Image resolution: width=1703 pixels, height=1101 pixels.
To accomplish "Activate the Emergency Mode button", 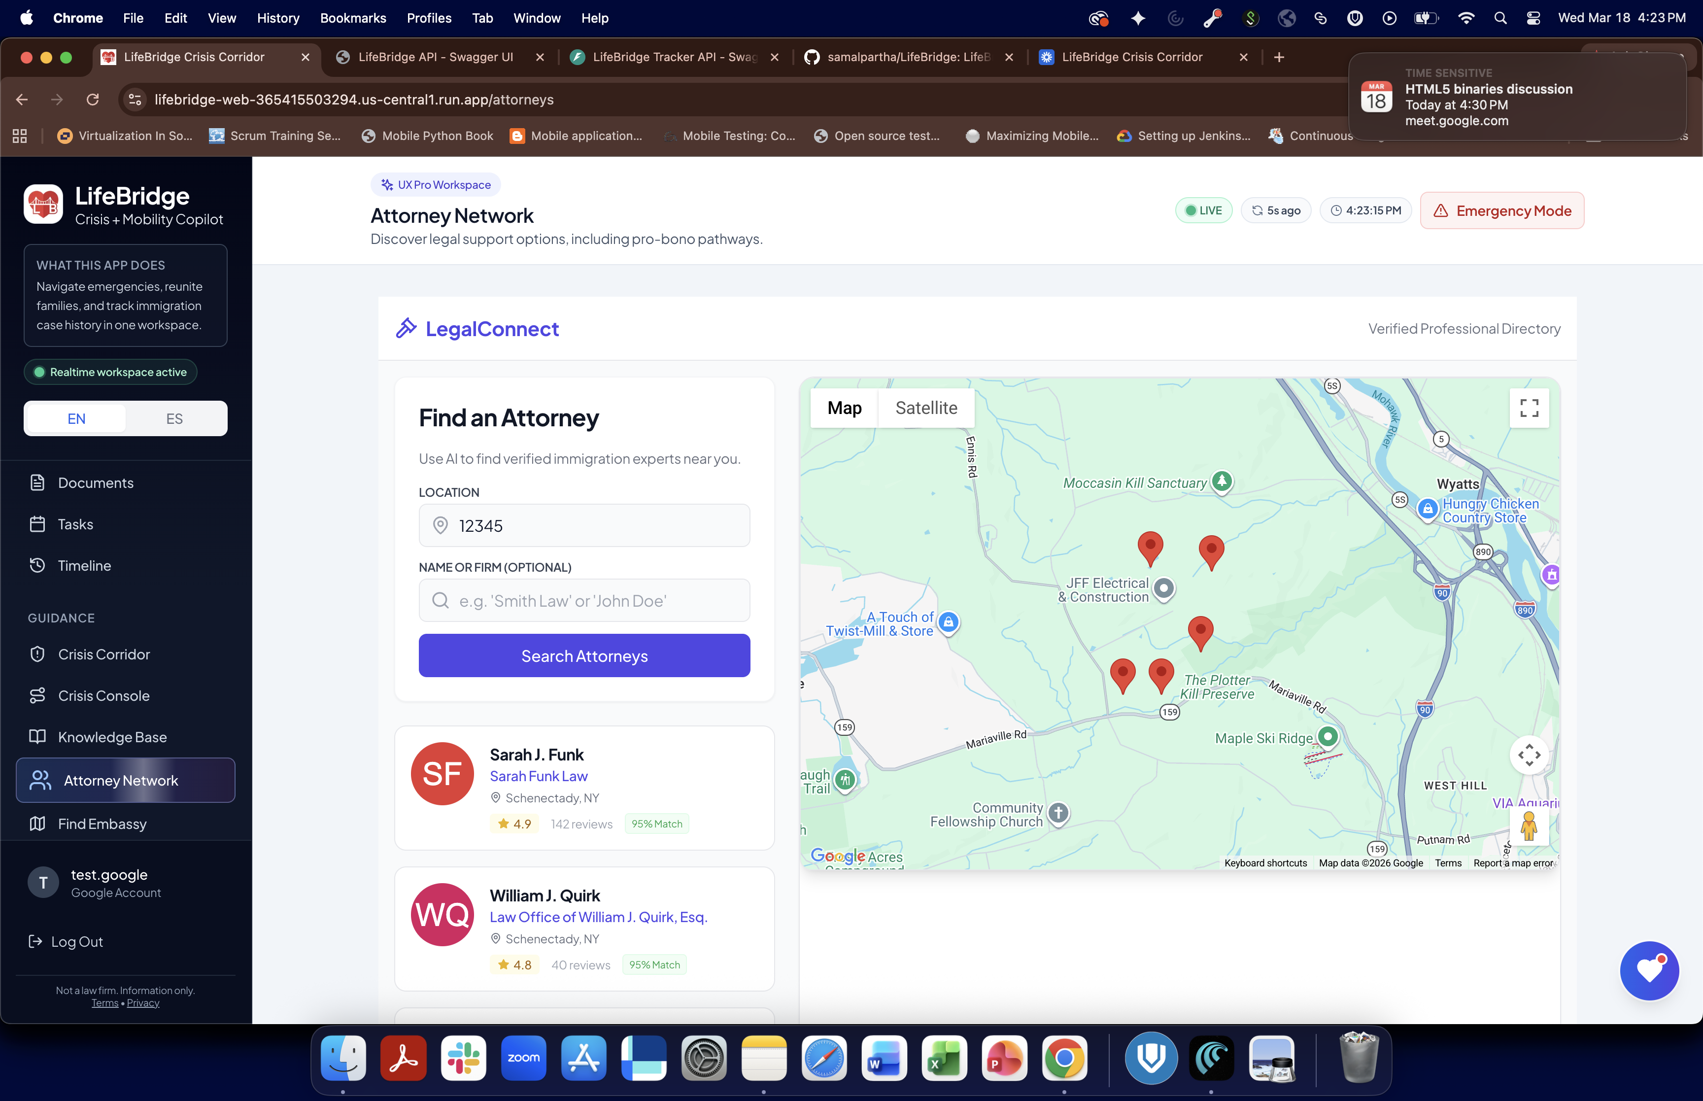I will point(1501,211).
